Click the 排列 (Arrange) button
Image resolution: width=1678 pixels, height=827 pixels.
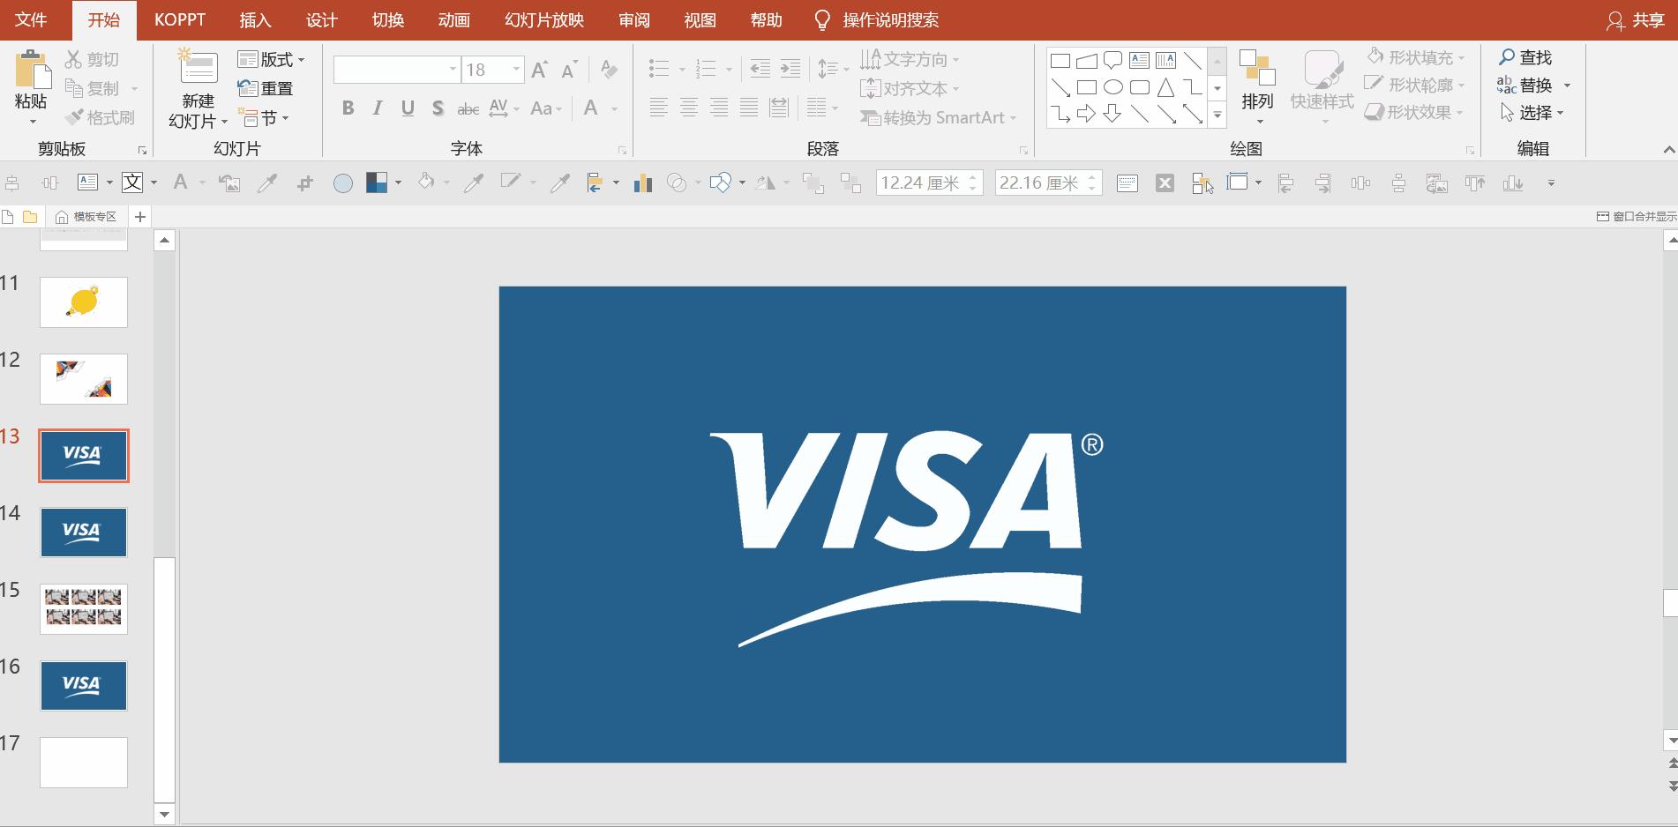click(x=1257, y=86)
